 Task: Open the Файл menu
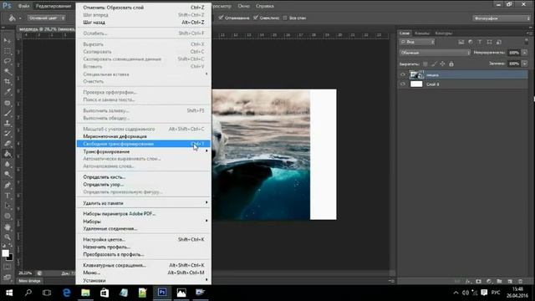pyautogui.click(x=23, y=6)
